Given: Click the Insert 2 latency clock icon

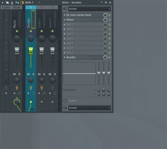Looking at the screenshot, I should [44, 93].
